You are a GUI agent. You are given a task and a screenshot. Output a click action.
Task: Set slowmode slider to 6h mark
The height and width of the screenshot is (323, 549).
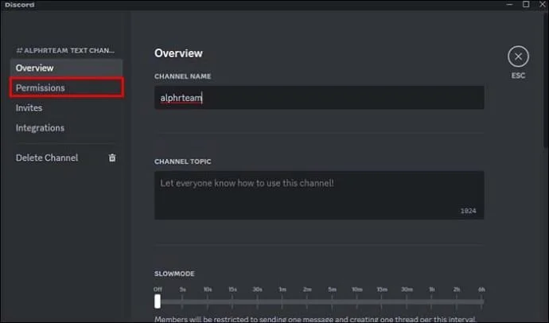tap(481, 302)
